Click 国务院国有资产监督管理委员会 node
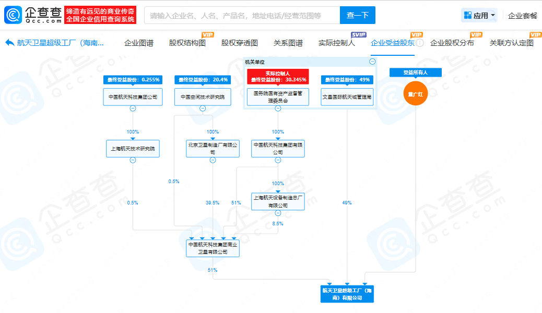Viewport: 542px width, 313px height. point(278,97)
